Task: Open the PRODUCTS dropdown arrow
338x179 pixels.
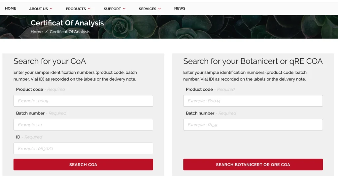Action: pos(89,9)
